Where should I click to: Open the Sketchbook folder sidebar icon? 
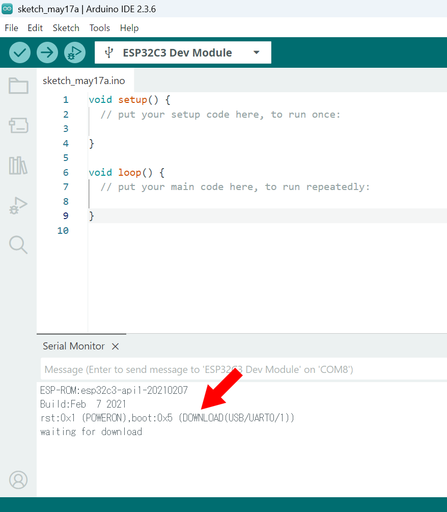click(18, 86)
